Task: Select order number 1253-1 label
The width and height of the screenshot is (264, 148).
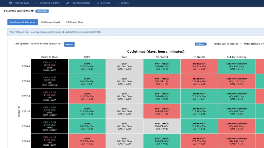Action: coord(26,81)
